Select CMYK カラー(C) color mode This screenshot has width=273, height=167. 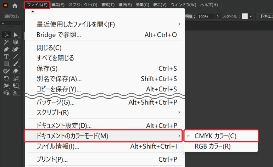221,136
